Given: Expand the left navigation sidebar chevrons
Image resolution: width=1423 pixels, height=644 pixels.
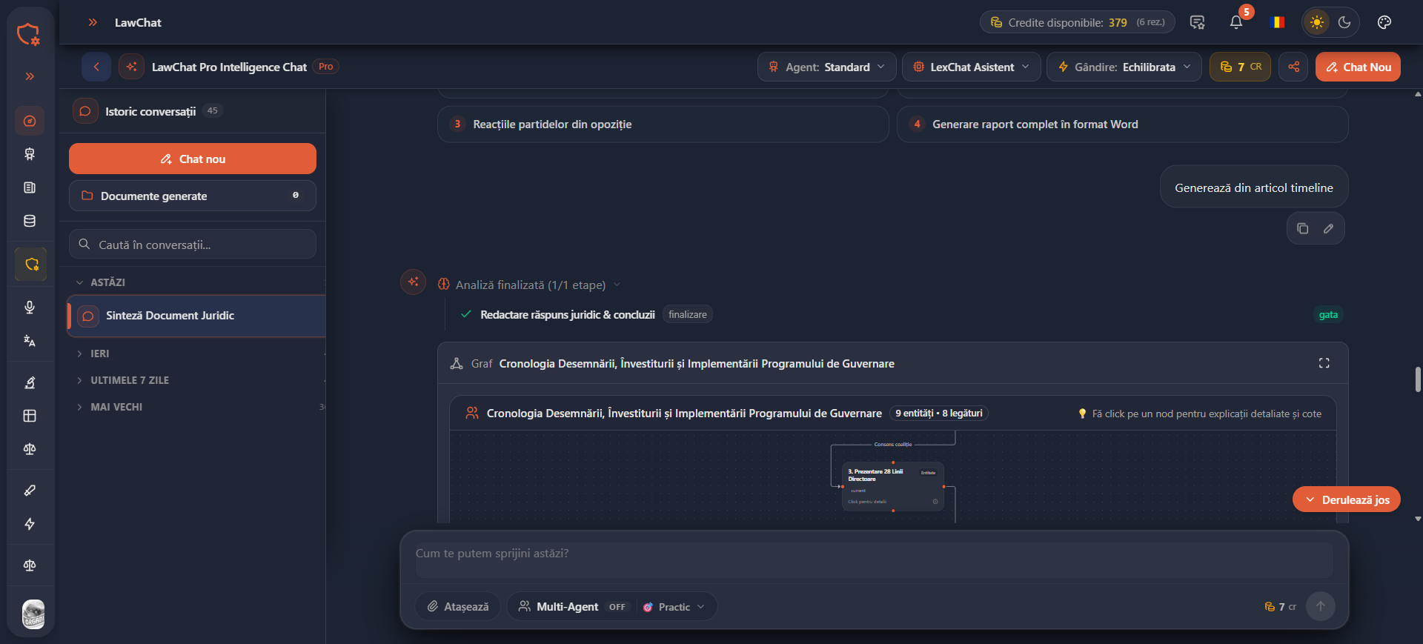Looking at the screenshot, I should click(x=30, y=76).
